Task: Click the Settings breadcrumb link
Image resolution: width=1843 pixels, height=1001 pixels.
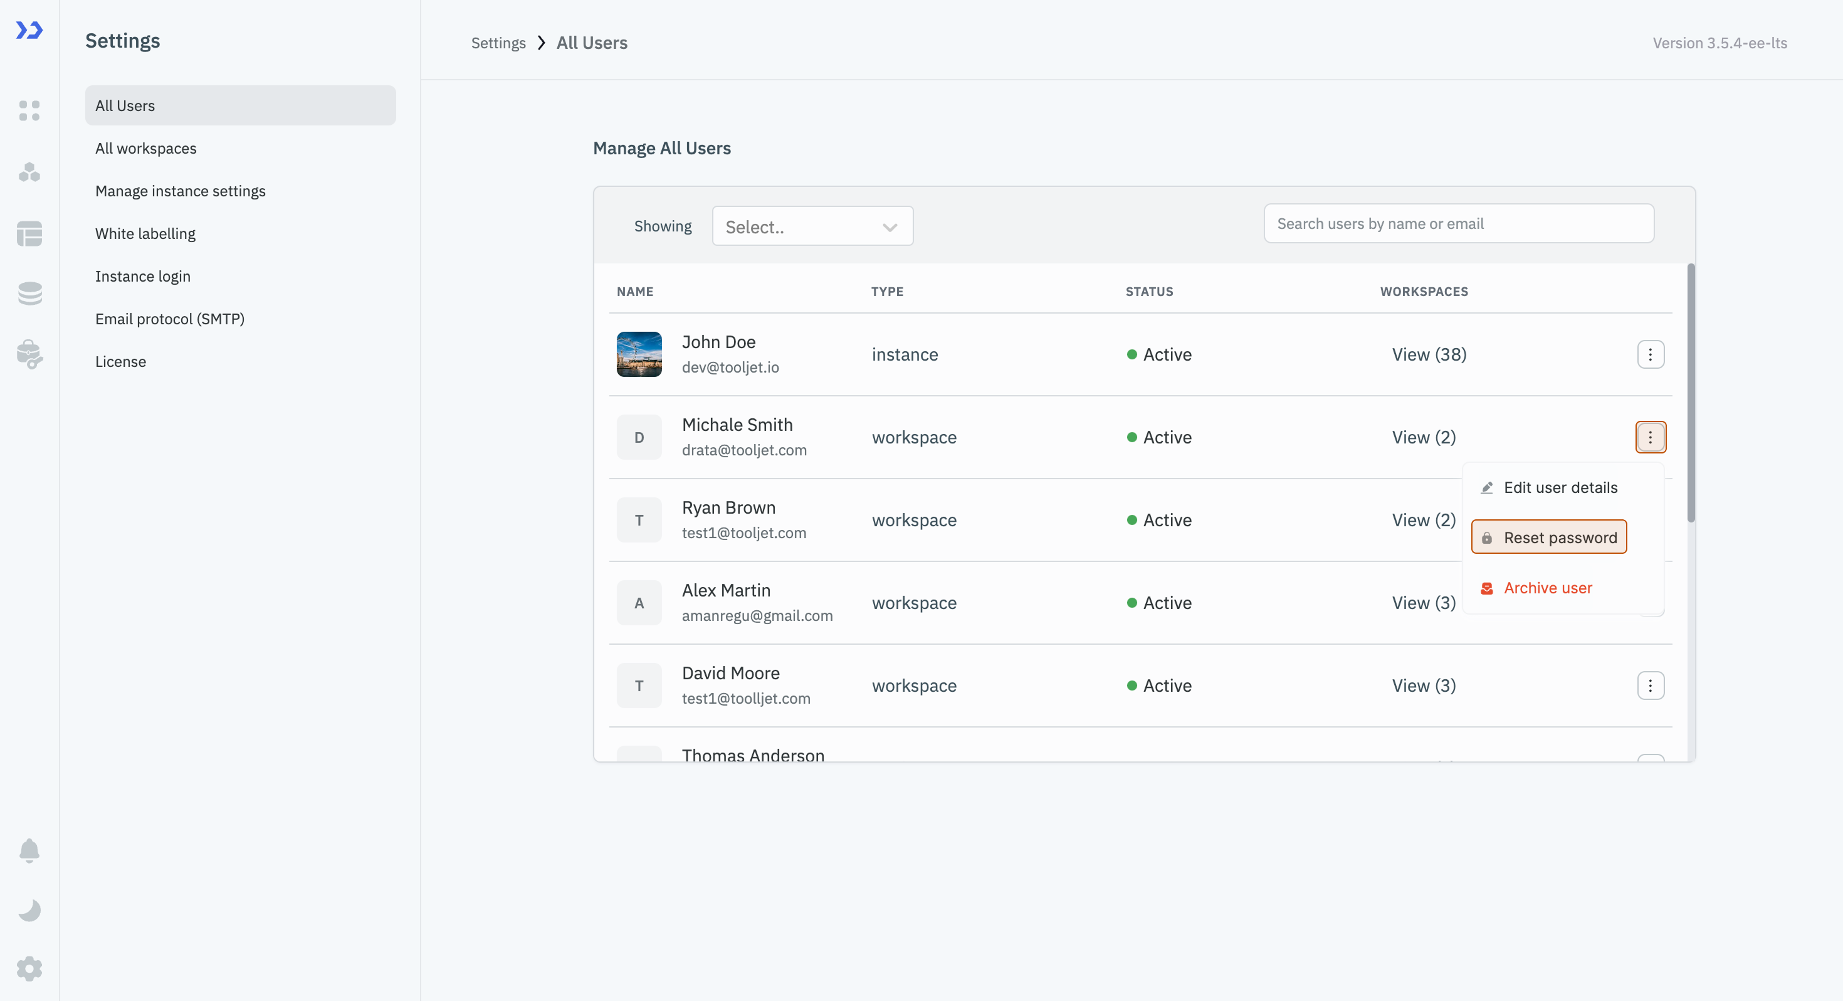Action: pos(498,43)
